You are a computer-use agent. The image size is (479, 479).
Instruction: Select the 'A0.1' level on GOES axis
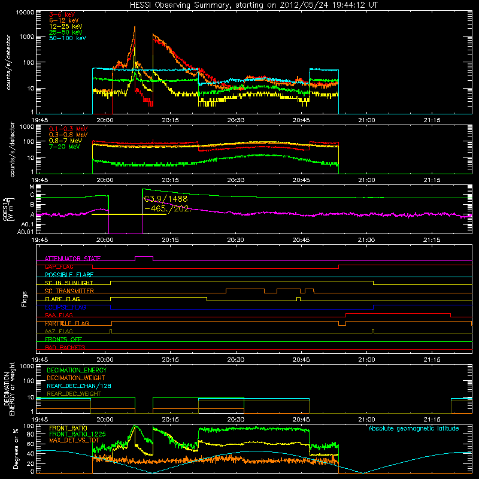click(28, 225)
